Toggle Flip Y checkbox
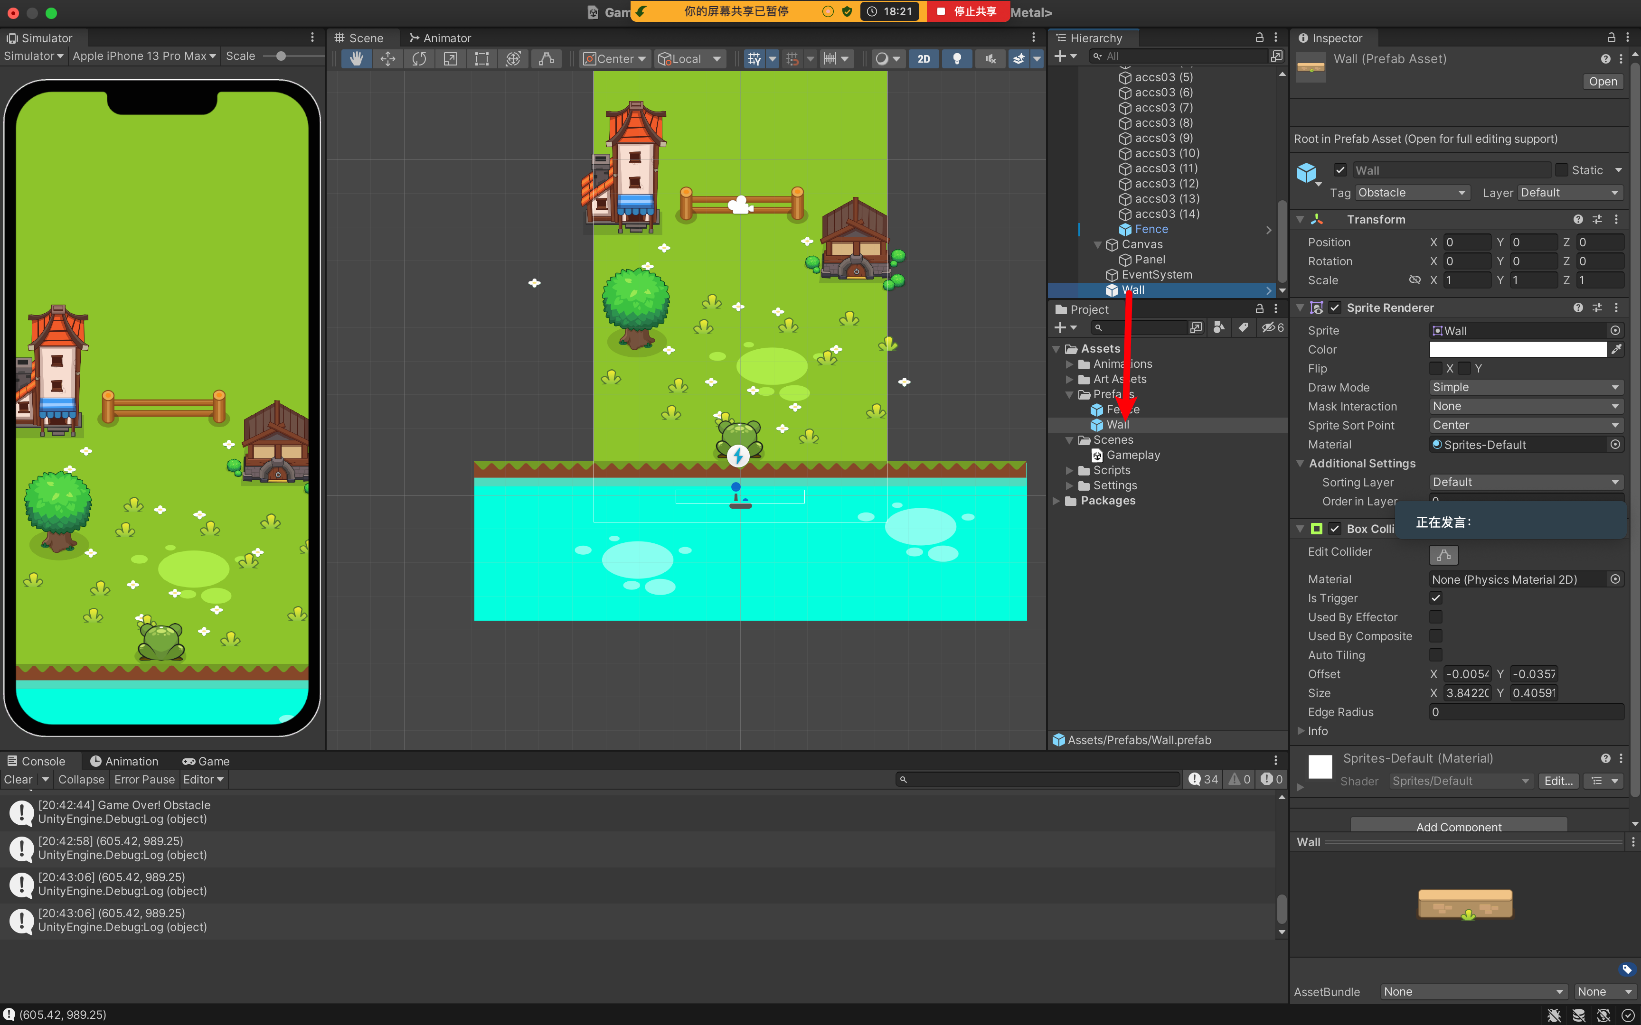 click(x=1464, y=368)
